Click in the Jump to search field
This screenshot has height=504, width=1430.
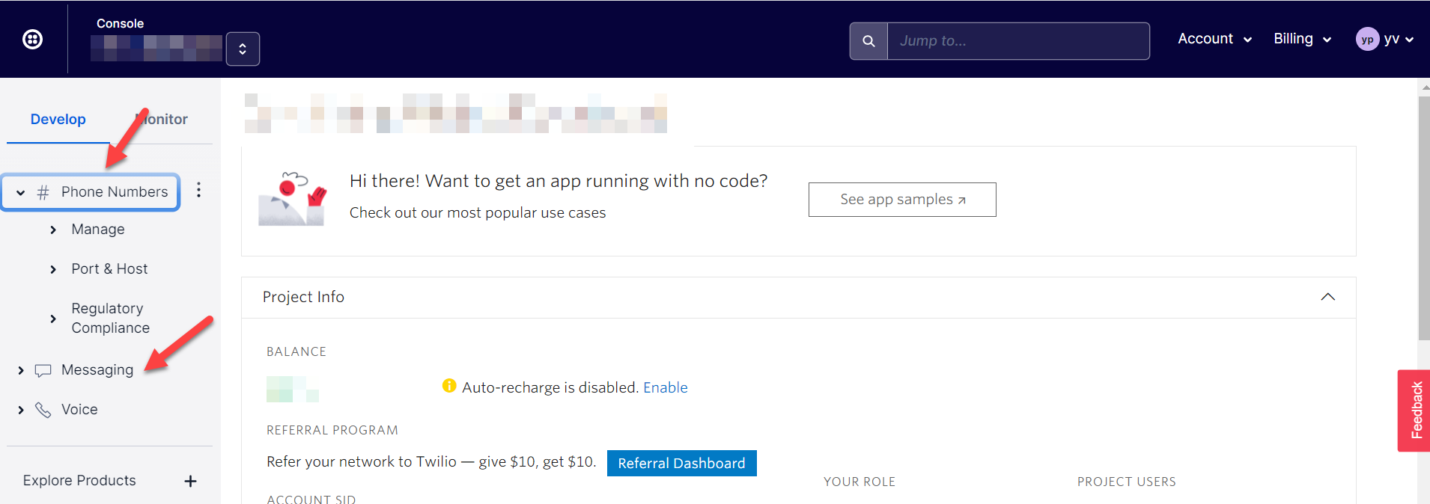click(x=1017, y=41)
